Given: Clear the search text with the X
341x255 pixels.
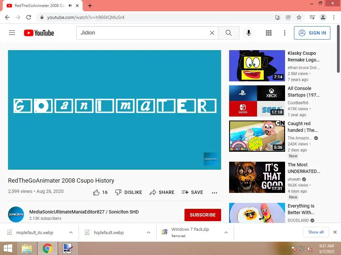Looking at the screenshot, I should (x=212, y=33).
